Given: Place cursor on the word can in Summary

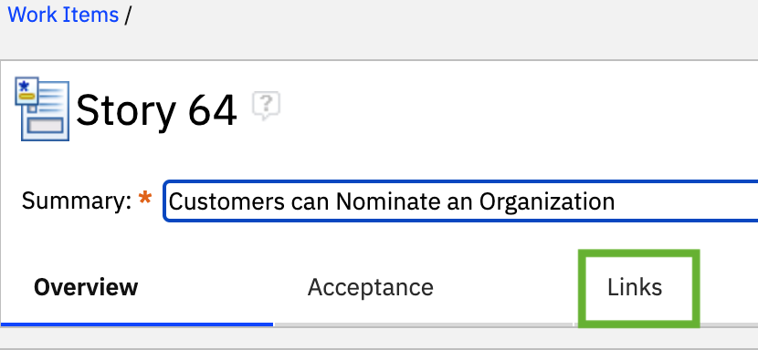Looking at the screenshot, I should coord(311,202).
